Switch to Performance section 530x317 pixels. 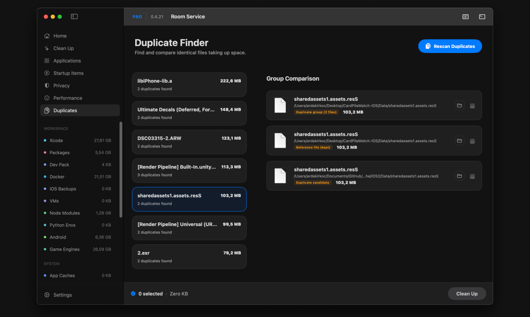click(x=68, y=98)
